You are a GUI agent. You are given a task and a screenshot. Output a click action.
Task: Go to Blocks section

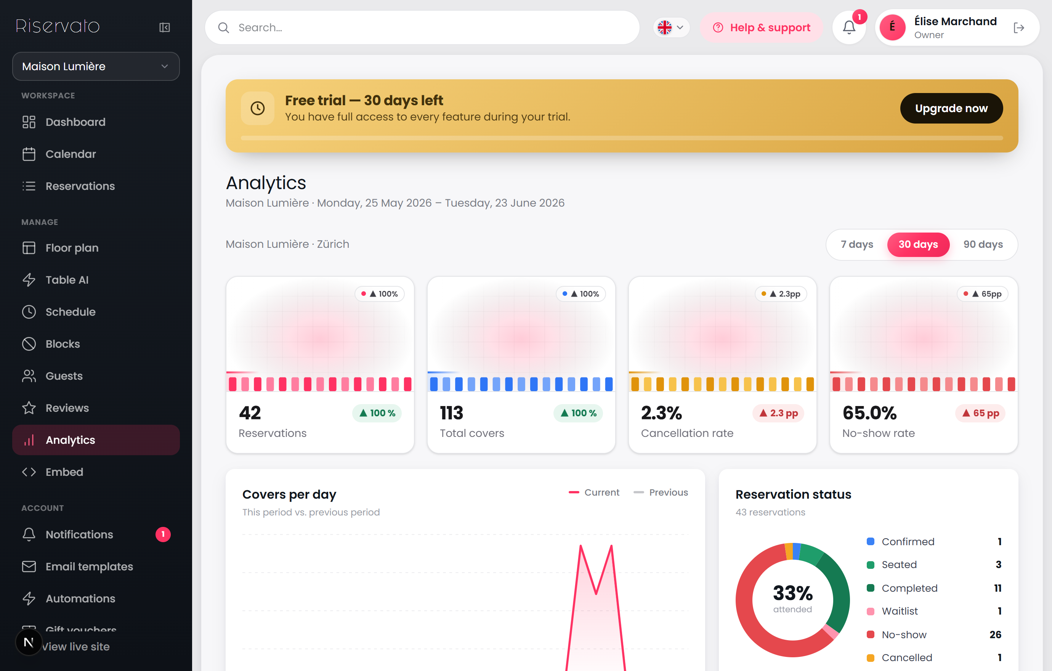(96, 344)
